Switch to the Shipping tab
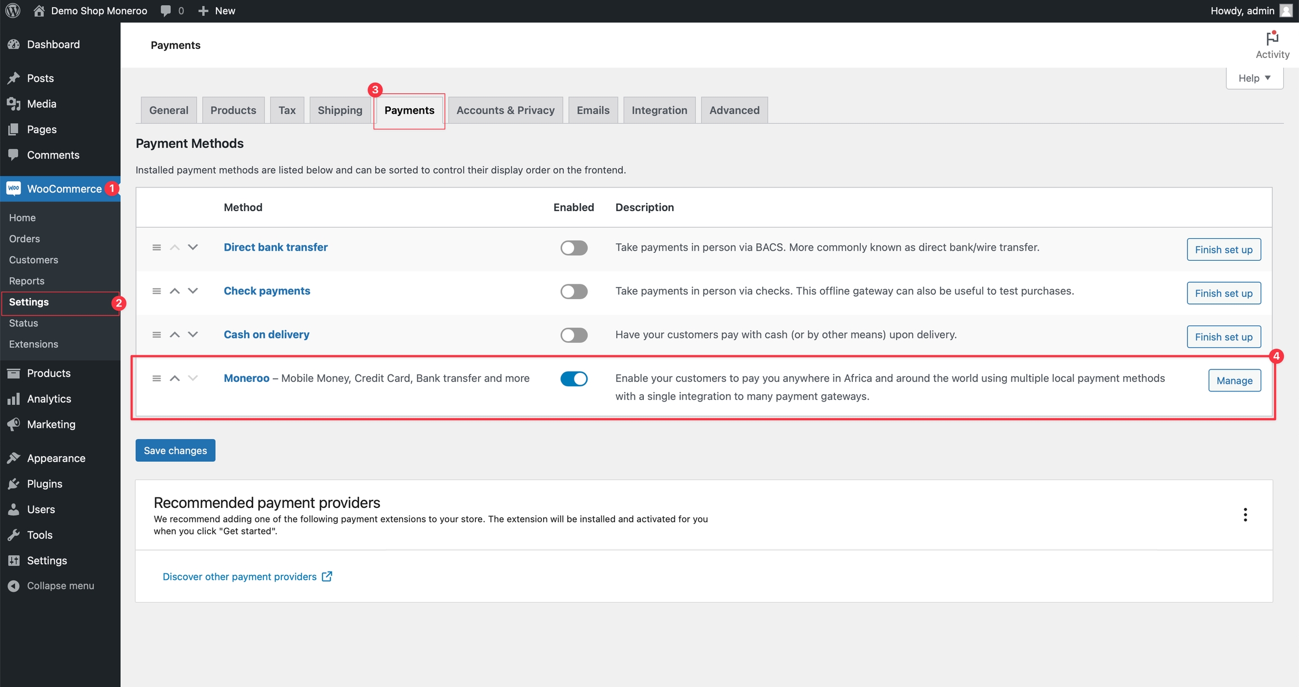Image resolution: width=1299 pixels, height=687 pixels. click(340, 110)
